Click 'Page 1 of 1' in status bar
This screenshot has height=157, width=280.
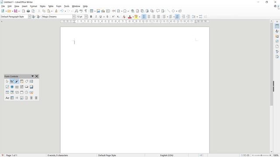(12, 155)
